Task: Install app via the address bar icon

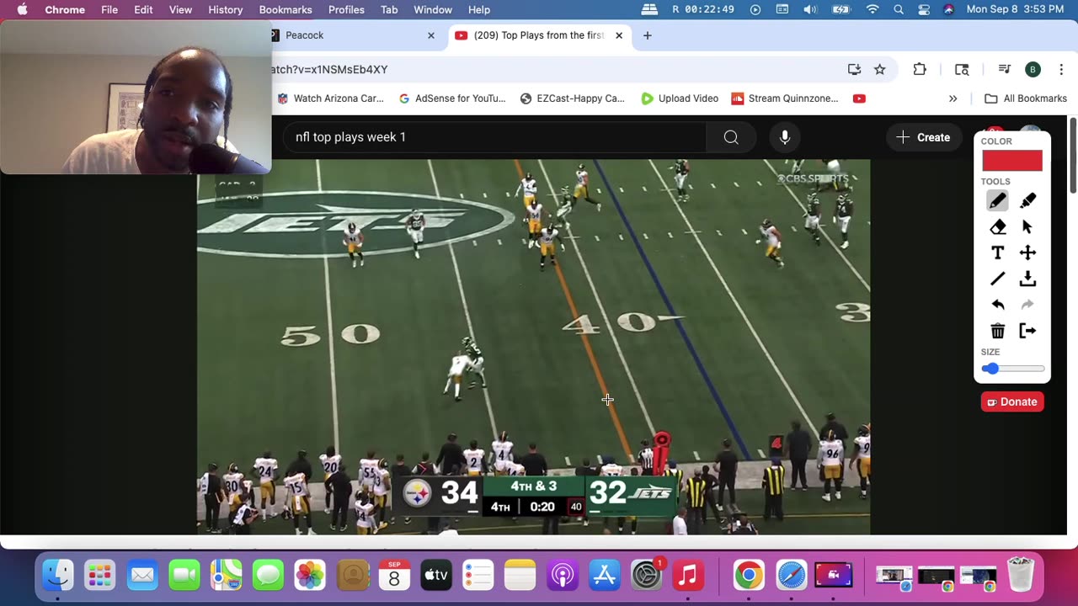Action: tap(854, 69)
